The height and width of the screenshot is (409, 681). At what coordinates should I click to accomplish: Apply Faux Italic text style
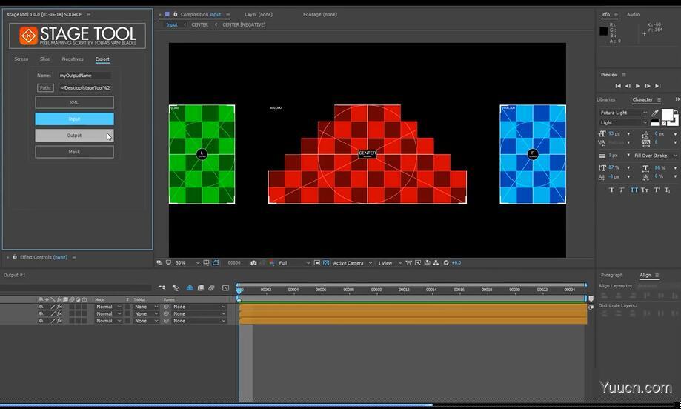point(622,190)
